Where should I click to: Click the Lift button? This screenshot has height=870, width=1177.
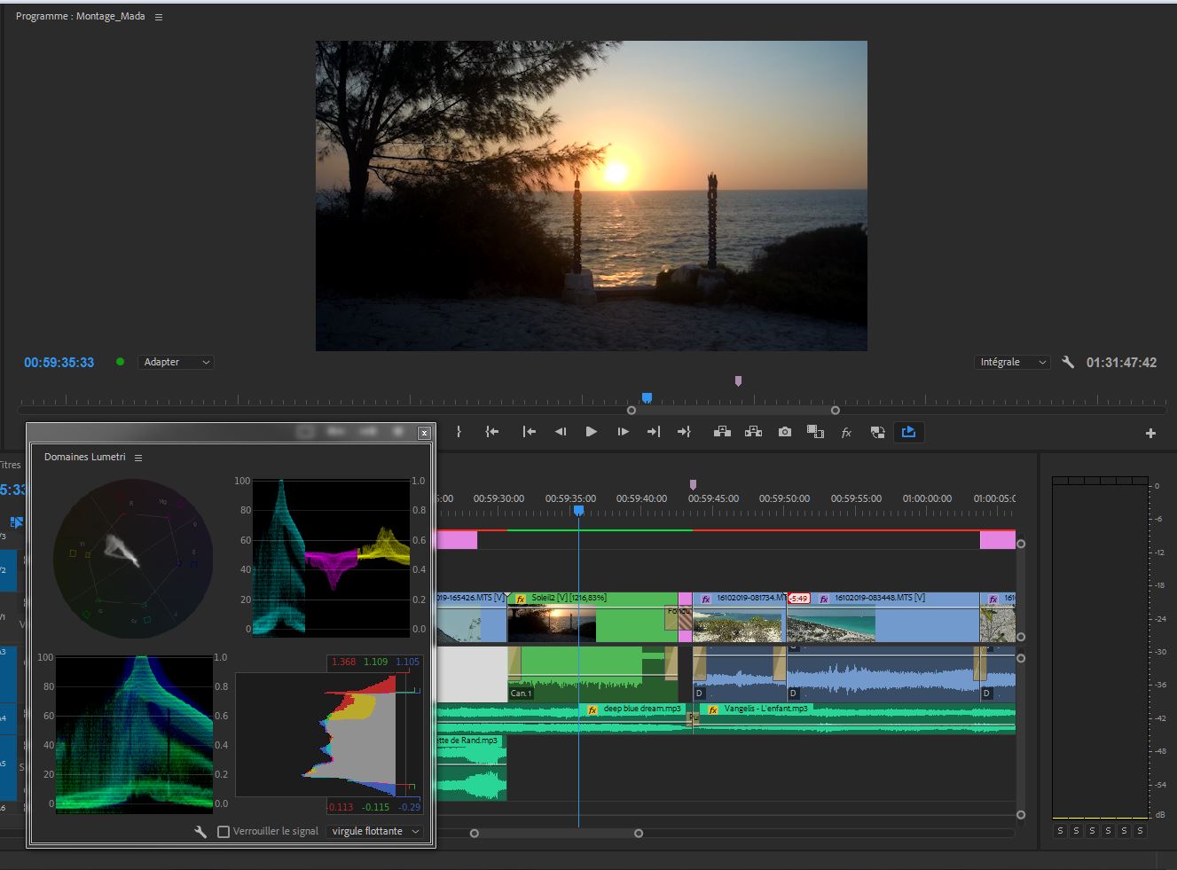722,432
